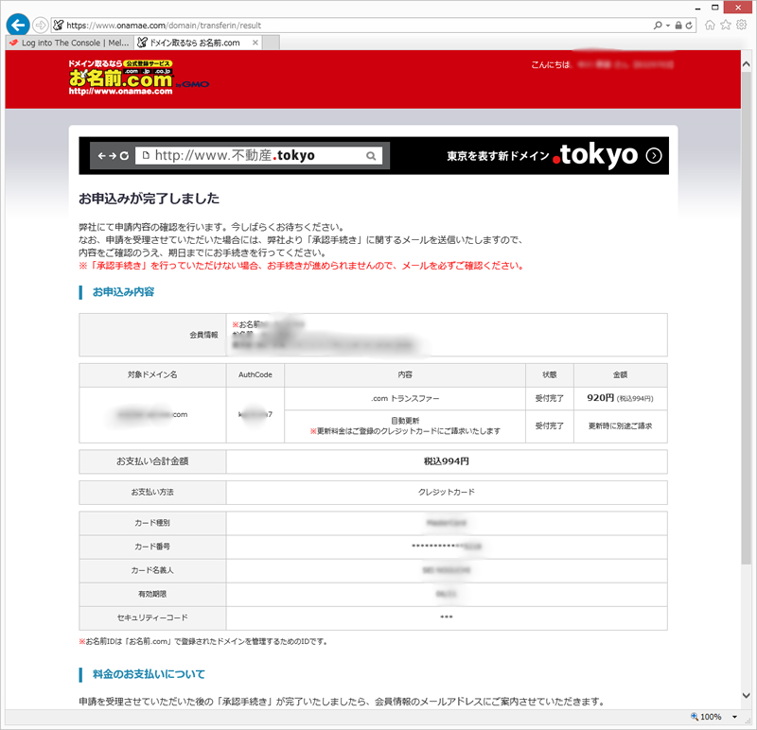Click the page scrollbar up arrow

[x=746, y=63]
